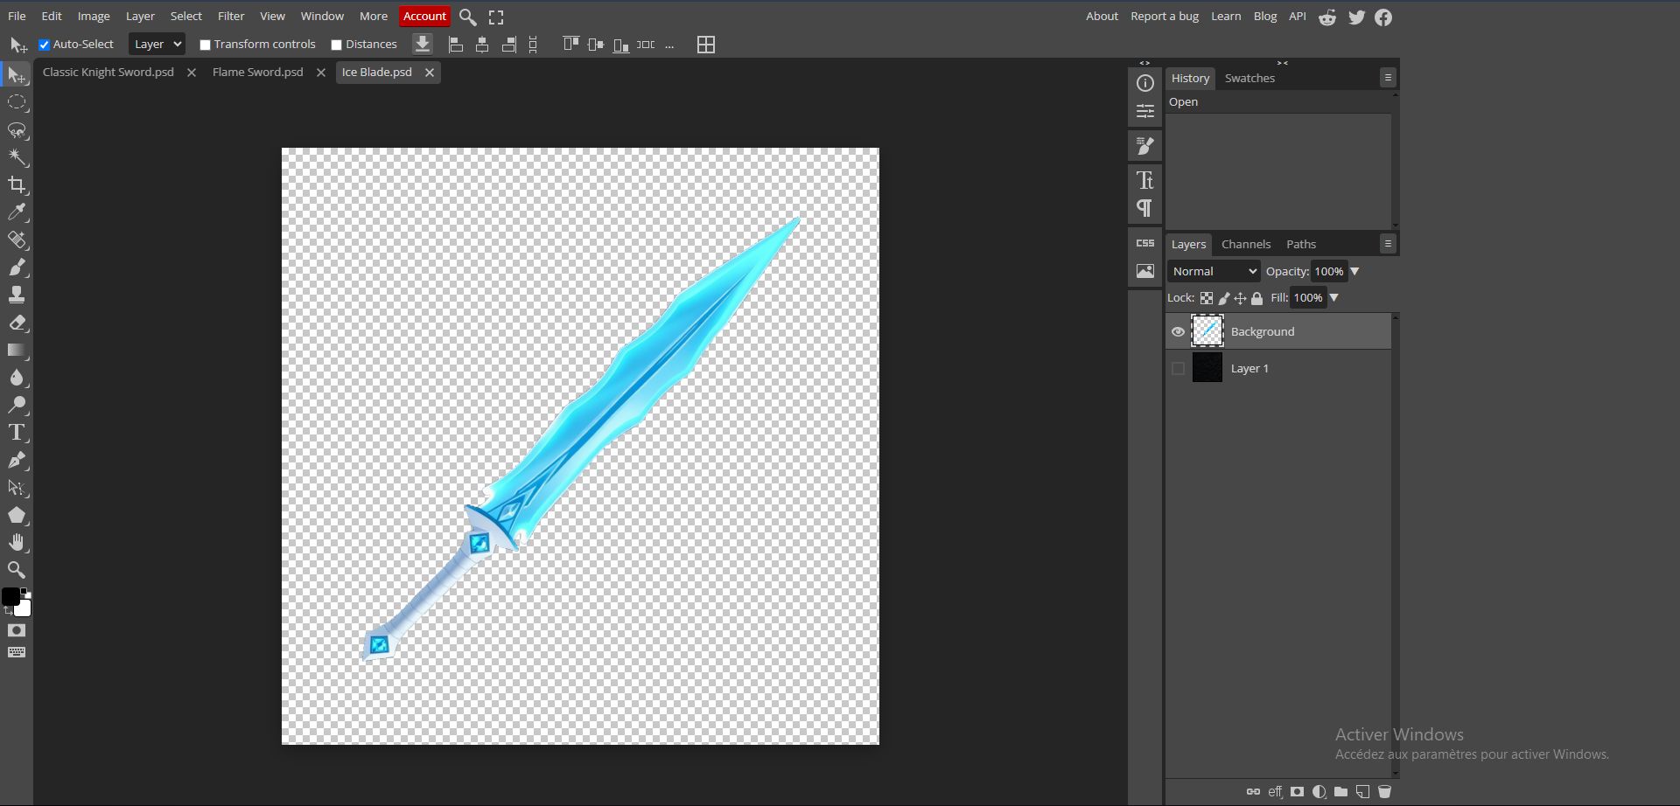Select the Hand tool
1680x806 pixels.
tap(17, 543)
